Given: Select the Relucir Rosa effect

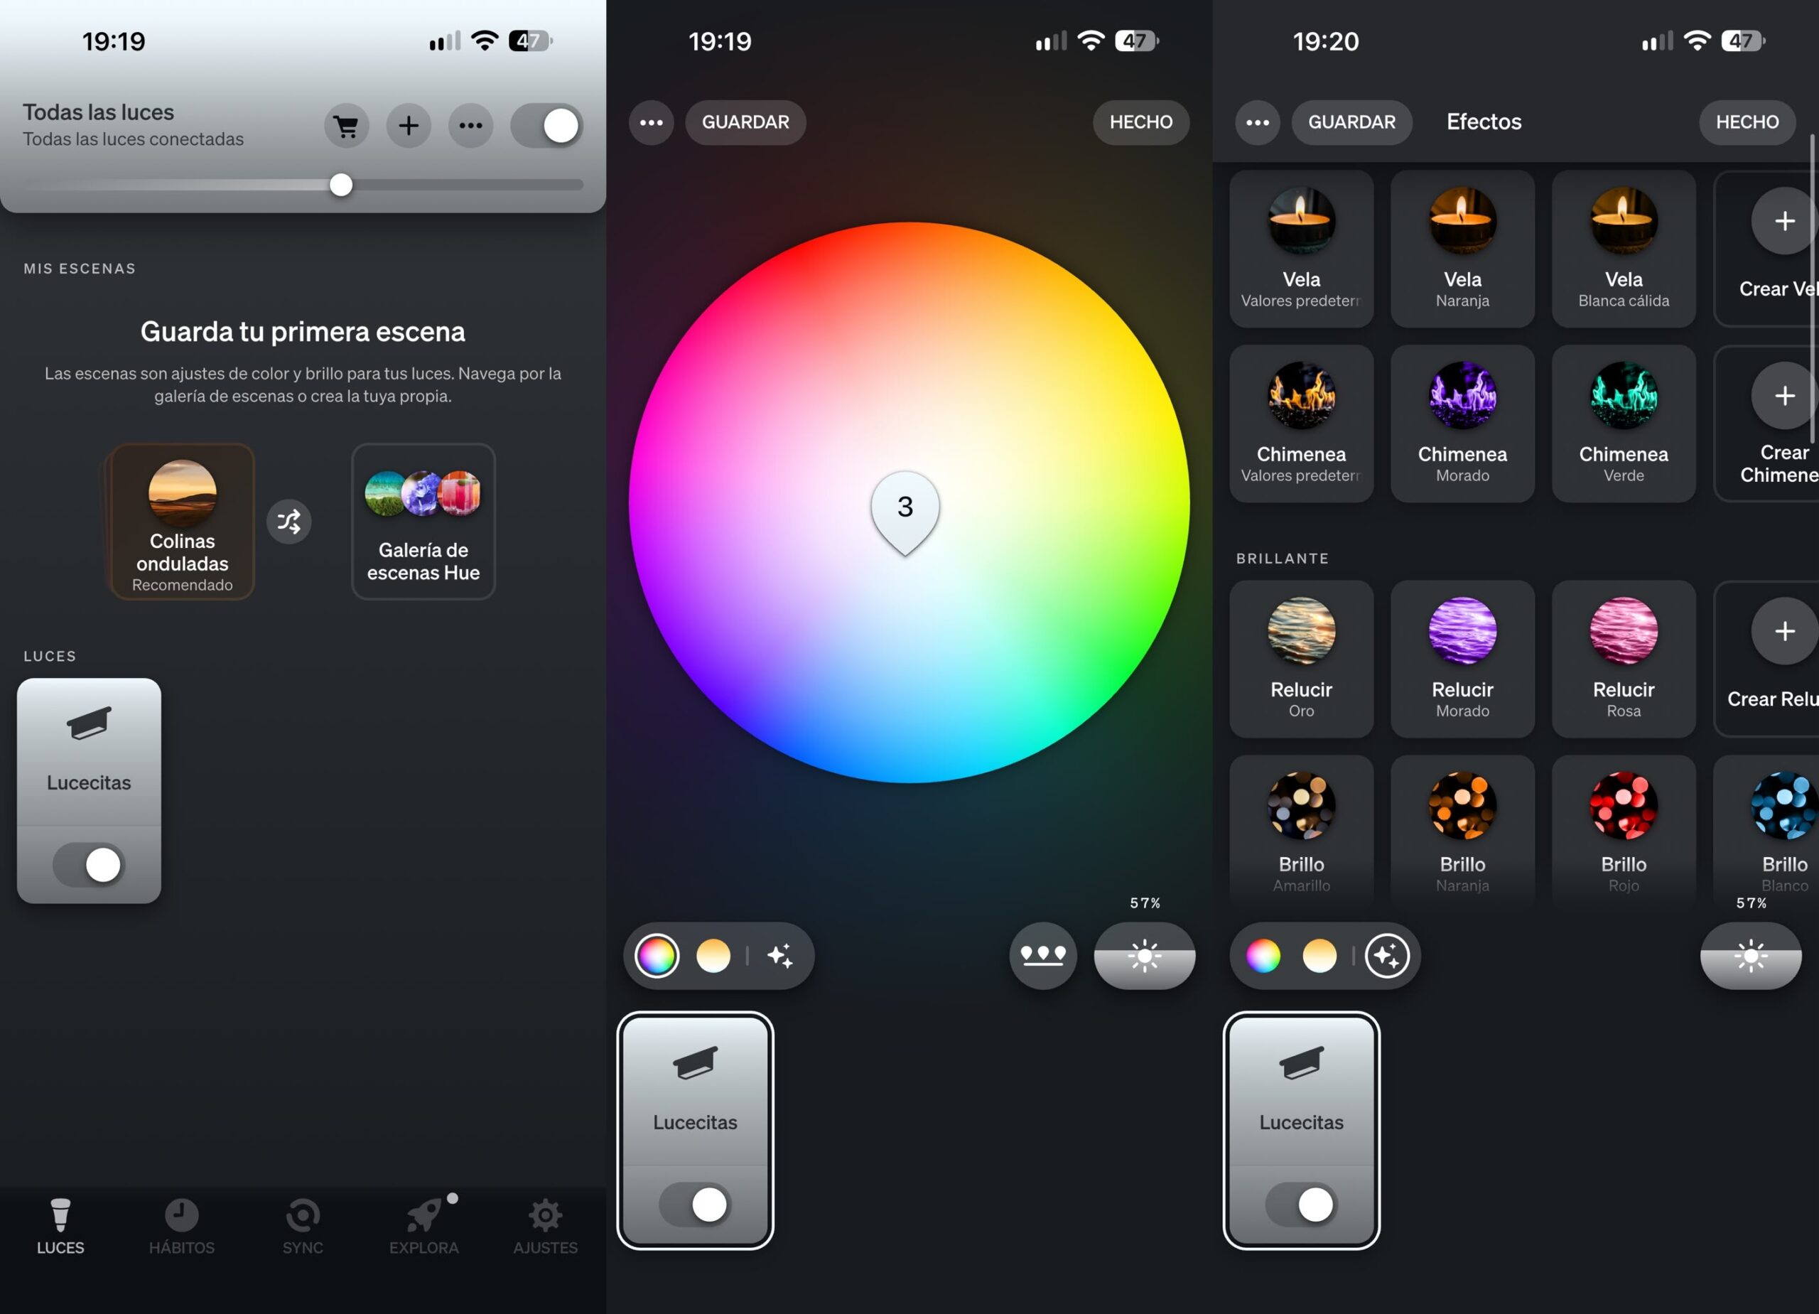Looking at the screenshot, I should 1624,659.
